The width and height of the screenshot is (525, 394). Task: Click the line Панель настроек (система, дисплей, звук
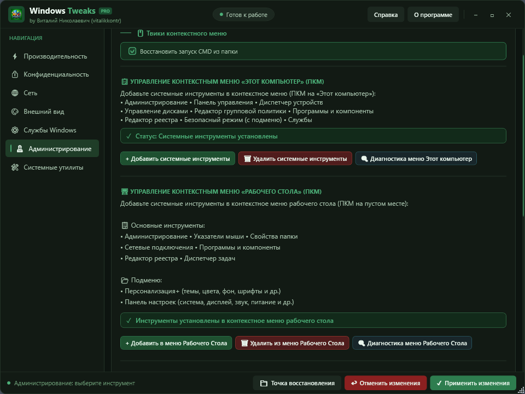207,302
